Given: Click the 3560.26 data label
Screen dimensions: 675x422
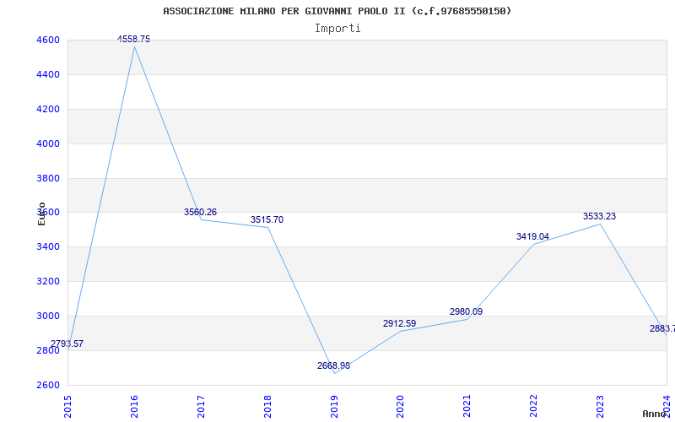Looking at the screenshot, I should tap(200, 212).
